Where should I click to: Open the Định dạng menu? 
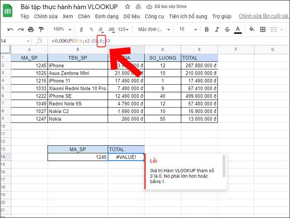[x=107, y=16]
